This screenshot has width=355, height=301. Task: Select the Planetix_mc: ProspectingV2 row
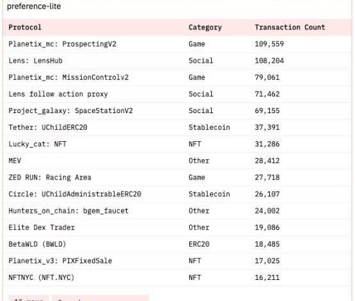coord(178,44)
